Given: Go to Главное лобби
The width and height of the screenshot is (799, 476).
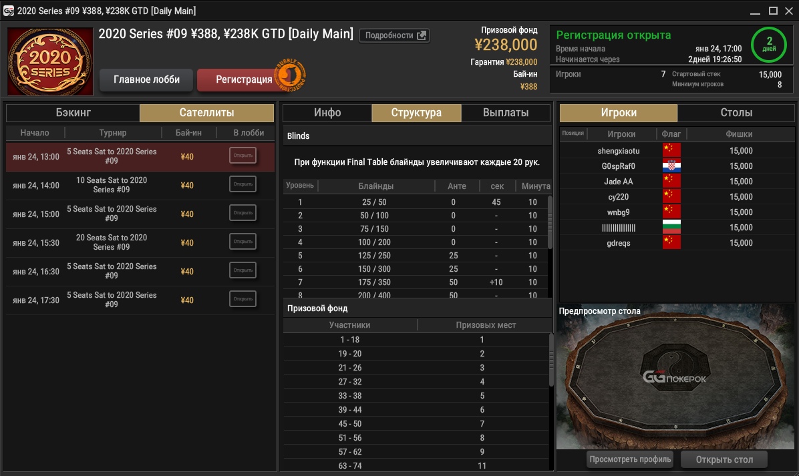Looking at the screenshot, I should [146, 79].
